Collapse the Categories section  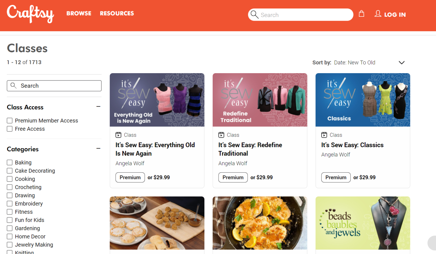98,148
